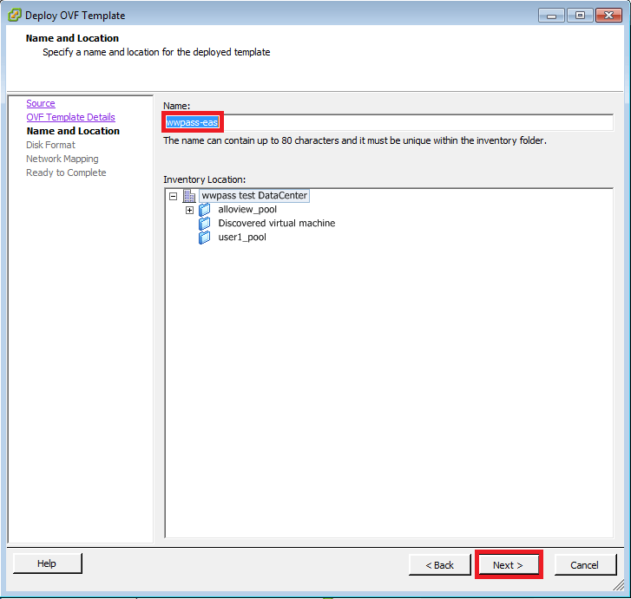Click the Disk Format wizard step
This screenshot has width=631, height=599.
(x=50, y=145)
